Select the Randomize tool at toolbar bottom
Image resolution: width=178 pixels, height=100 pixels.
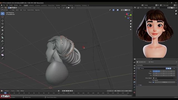click(3, 58)
